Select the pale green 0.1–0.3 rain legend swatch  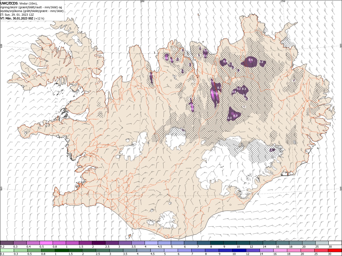pos(7,250)
